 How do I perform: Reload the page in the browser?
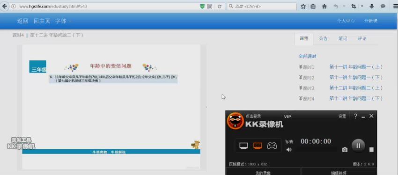coord(220,7)
